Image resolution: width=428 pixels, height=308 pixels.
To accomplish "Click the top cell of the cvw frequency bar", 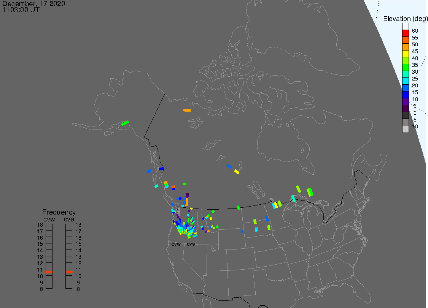I will tap(49, 227).
